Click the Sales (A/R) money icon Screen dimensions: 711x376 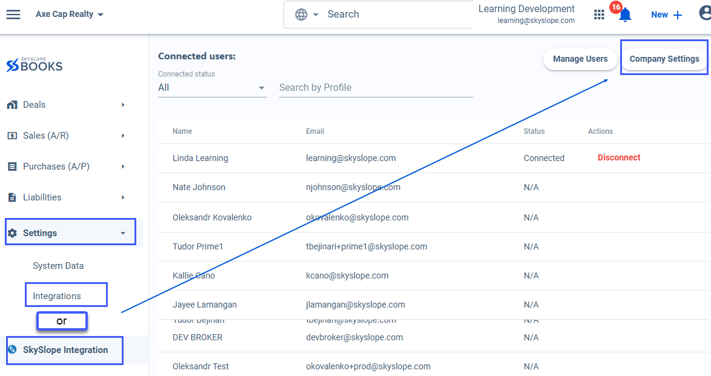tap(12, 136)
